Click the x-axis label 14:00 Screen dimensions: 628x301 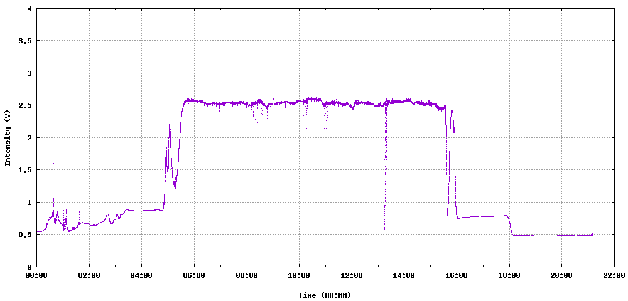(x=404, y=275)
